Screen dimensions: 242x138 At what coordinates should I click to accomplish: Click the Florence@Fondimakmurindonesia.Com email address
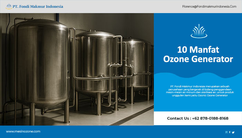209,7
